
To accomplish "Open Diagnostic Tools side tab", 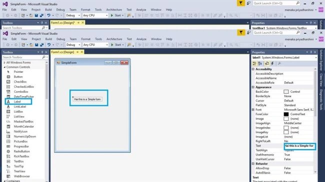I will (x=321, y=100).
